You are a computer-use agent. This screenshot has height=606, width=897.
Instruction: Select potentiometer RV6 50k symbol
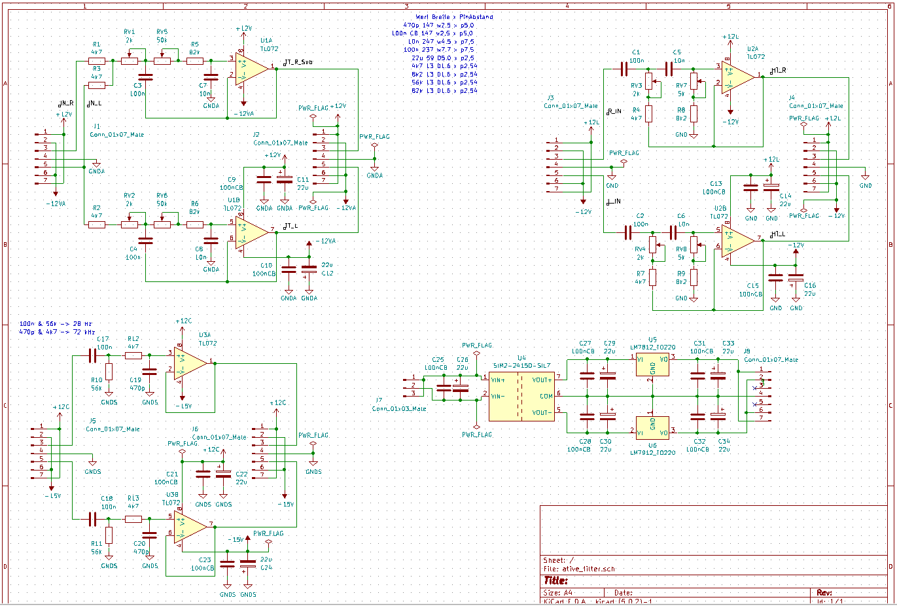(162, 223)
